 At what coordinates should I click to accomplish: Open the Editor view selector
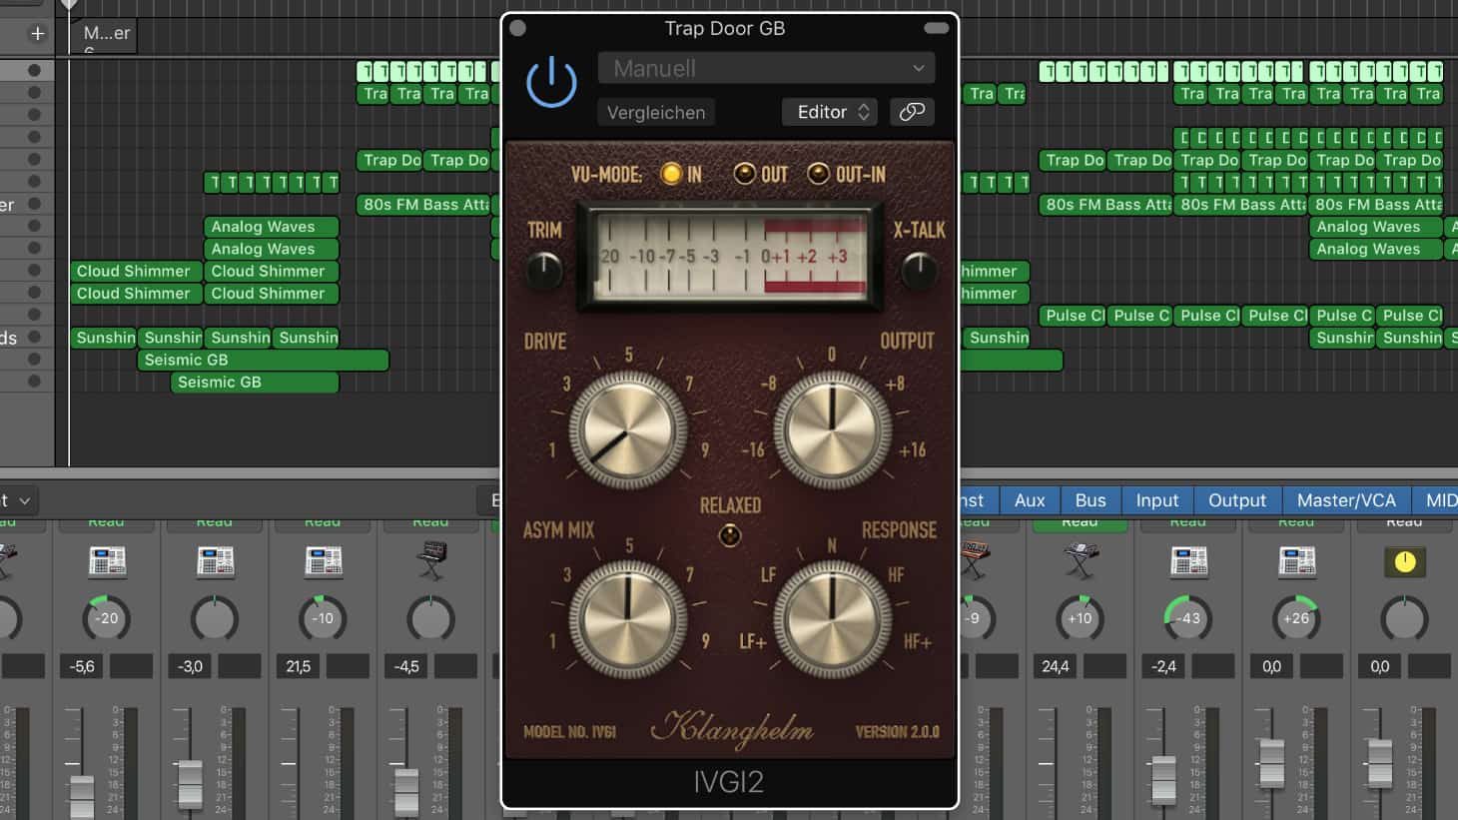tap(829, 112)
